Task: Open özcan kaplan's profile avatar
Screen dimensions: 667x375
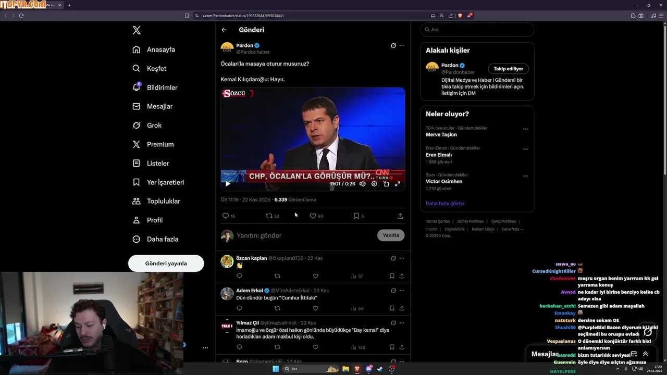Action: click(x=227, y=261)
